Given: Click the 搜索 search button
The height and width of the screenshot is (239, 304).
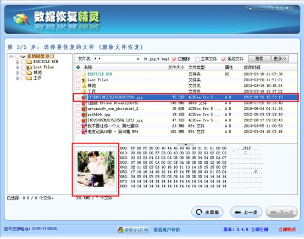Looking at the screenshot, I should click(x=259, y=59).
